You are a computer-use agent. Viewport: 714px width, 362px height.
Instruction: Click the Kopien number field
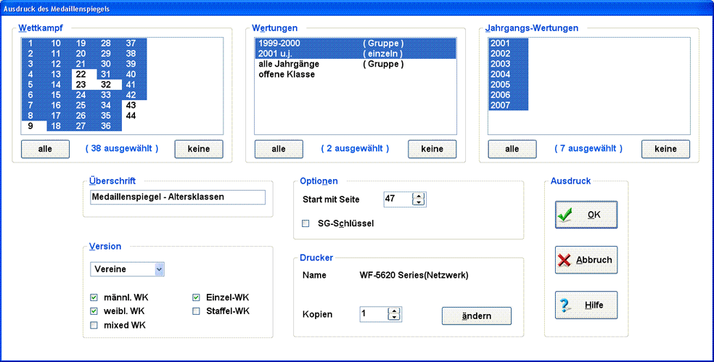click(x=373, y=314)
